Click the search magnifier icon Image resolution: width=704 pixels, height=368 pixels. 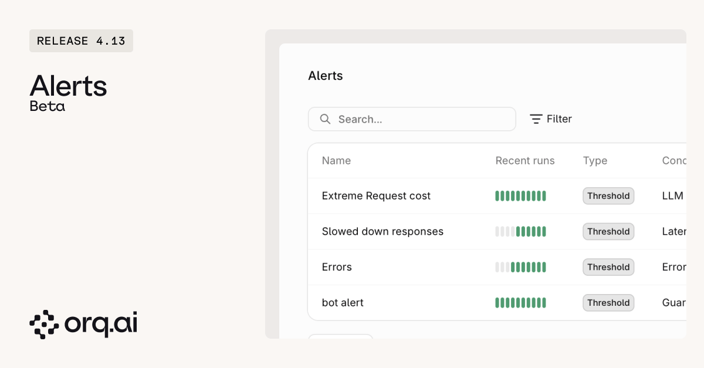[x=325, y=119]
